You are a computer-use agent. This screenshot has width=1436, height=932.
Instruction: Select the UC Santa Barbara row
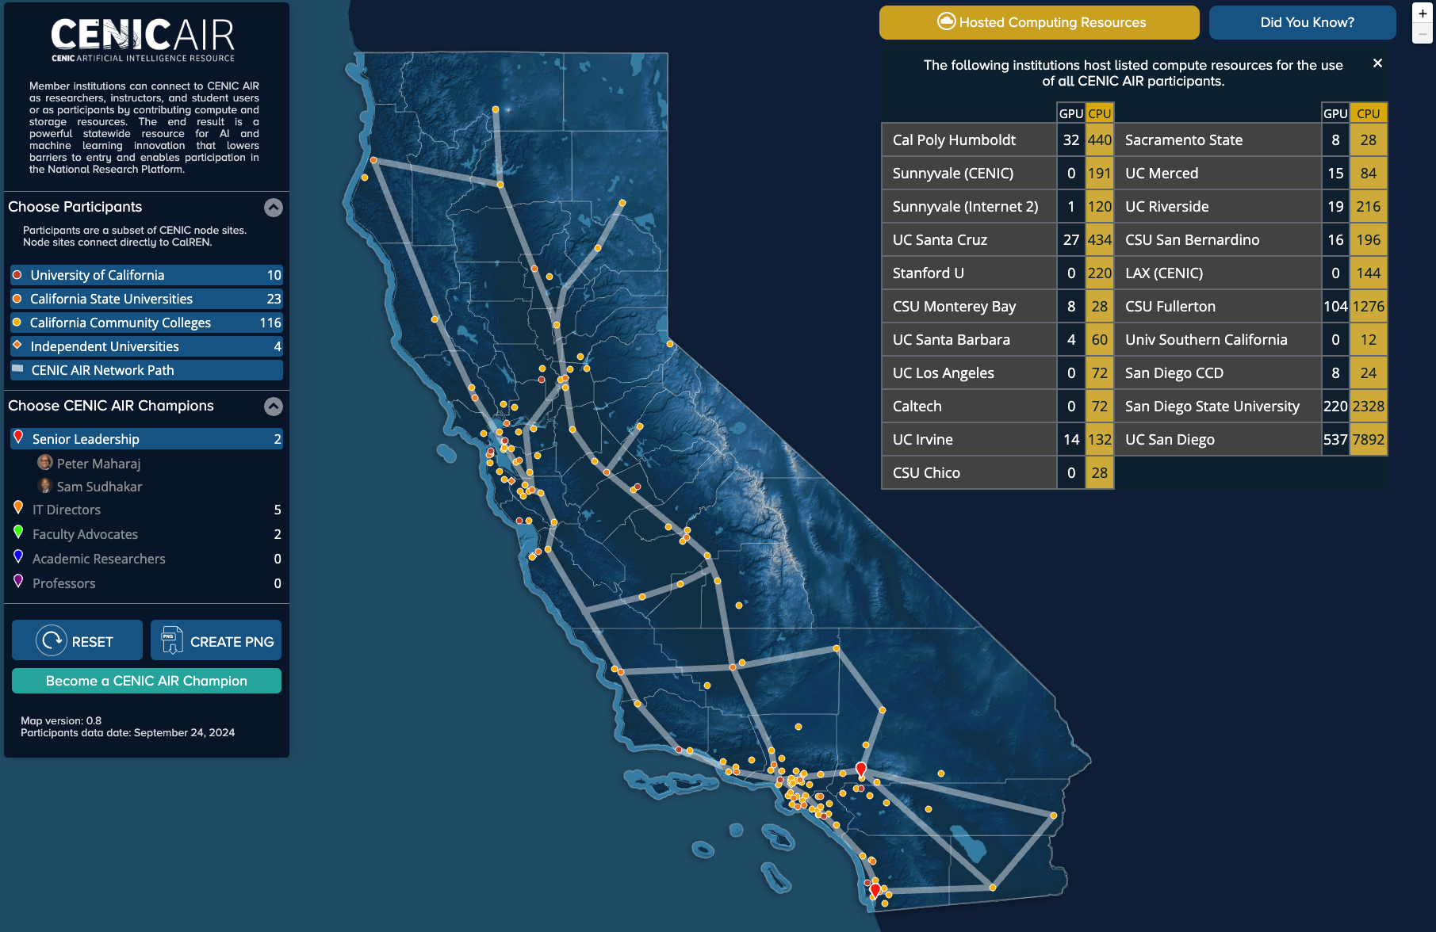click(998, 339)
